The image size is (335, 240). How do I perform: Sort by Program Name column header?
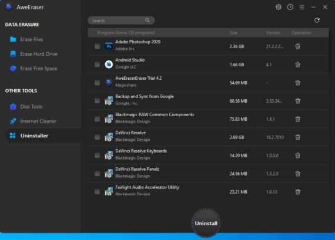pyautogui.click(x=126, y=33)
